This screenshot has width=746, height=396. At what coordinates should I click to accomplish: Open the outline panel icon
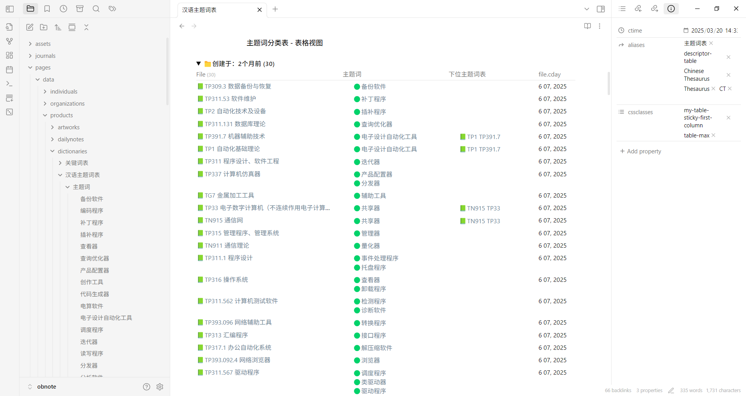point(622,9)
